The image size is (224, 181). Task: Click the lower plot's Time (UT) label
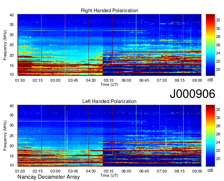[109, 175]
